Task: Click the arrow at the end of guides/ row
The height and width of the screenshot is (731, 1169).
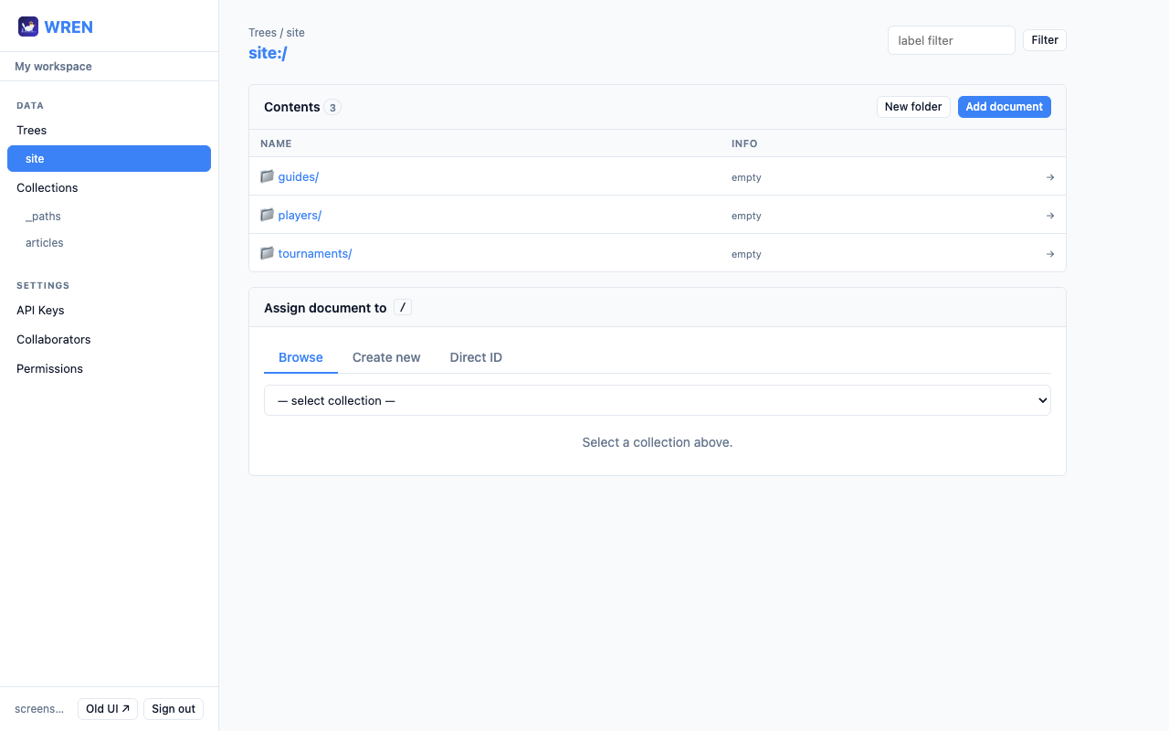Action: click(x=1049, y=176)
